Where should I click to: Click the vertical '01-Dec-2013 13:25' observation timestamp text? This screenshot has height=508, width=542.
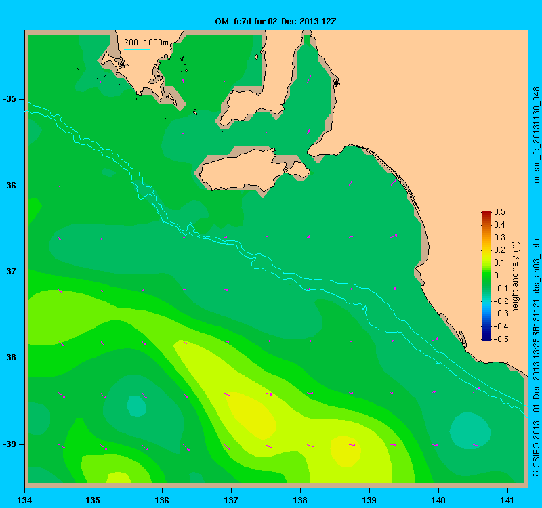[x=536, y=375]
